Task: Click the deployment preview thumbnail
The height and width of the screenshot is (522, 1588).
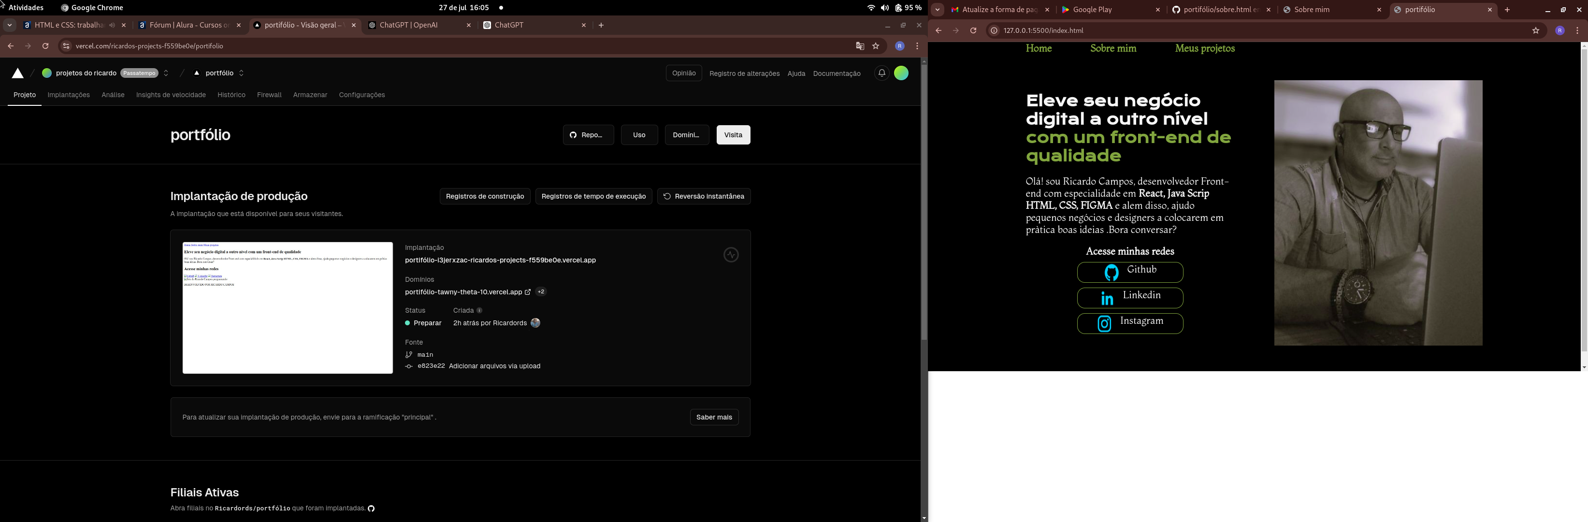Action: 287,308
